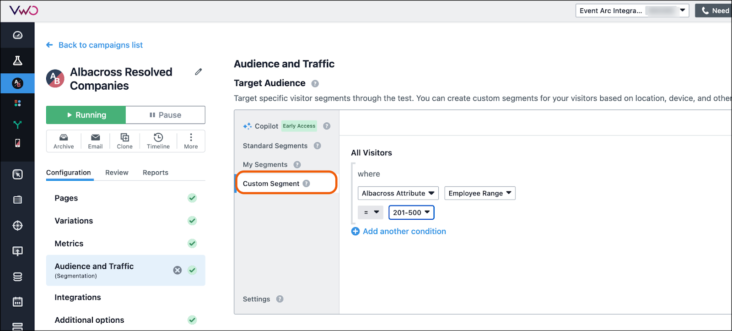Click the Need help phone button
Image resolution: width=732 pixels, height=331 pixels.
tap(714, 11)
